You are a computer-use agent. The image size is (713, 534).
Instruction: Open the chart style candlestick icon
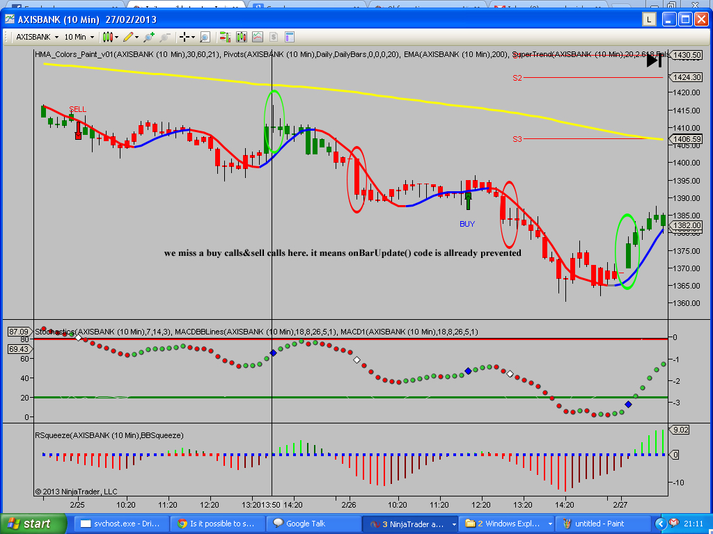108,37
